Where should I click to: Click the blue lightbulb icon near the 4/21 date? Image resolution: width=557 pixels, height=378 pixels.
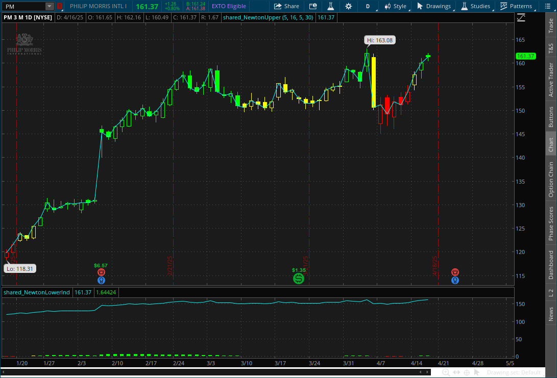[x=455, y=281]
